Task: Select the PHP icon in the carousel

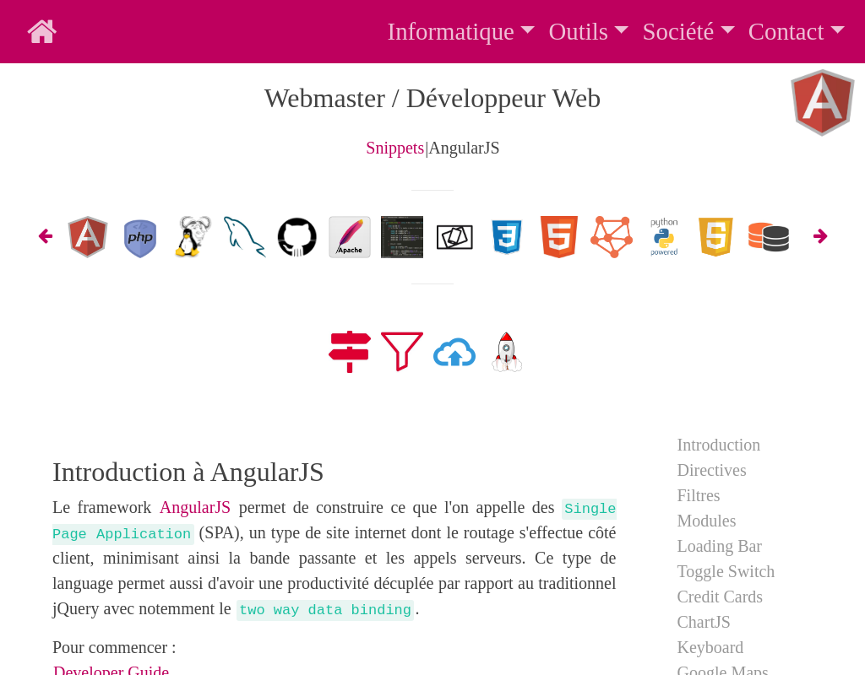Action: [140, 238]
